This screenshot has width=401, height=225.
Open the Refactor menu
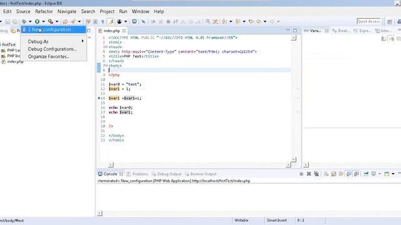pyautogui.click(x=44, y=11)
